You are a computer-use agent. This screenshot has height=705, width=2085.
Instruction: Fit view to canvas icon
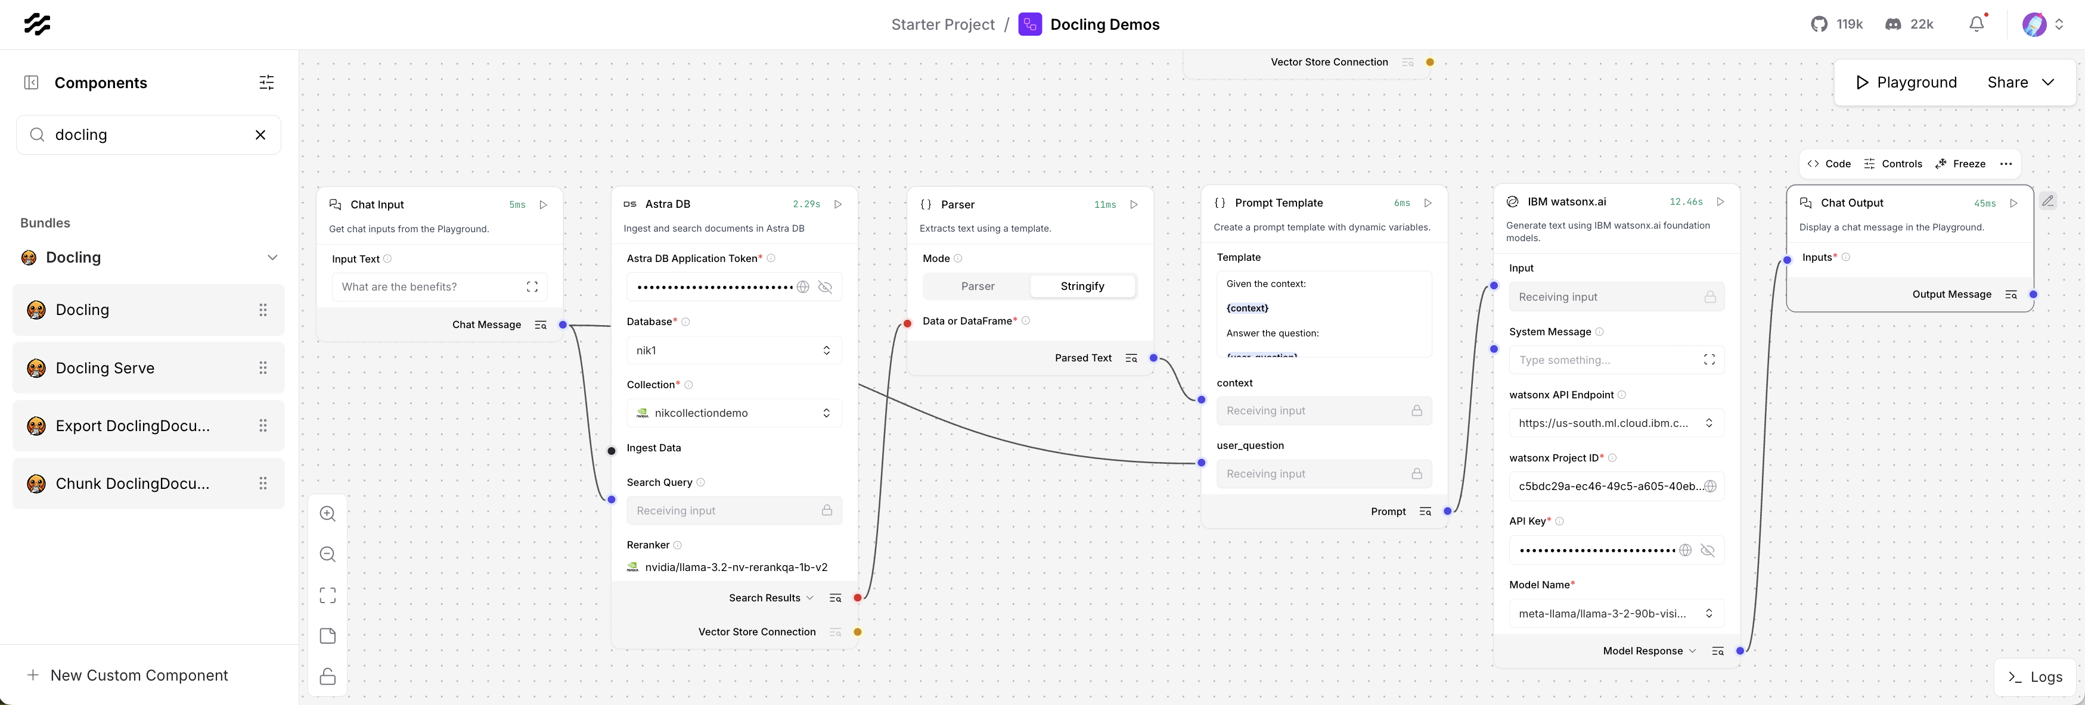(328, 596)
